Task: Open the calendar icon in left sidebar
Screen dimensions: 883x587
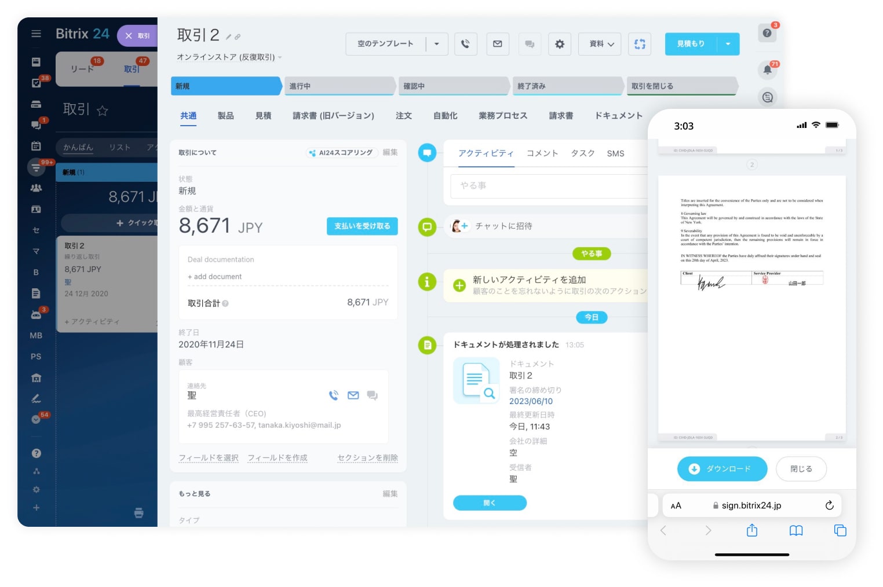Action: (x=36, y=146)
